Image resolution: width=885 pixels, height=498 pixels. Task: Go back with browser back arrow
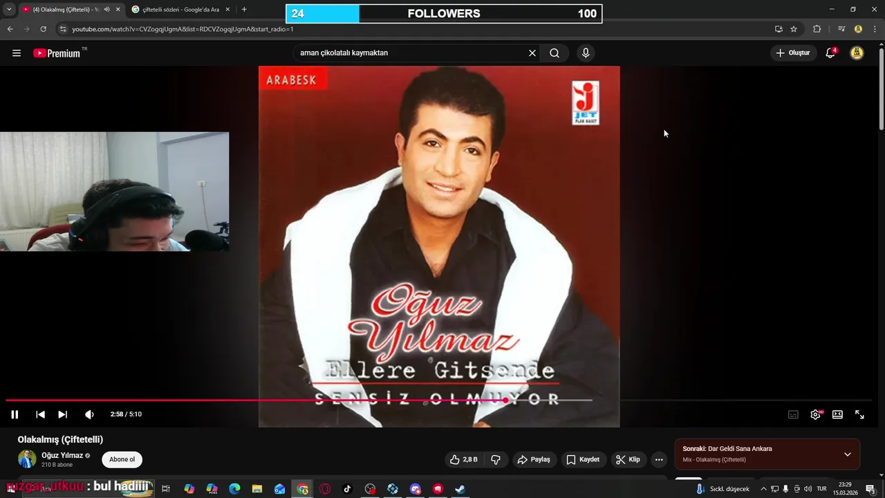pos(10,29)
